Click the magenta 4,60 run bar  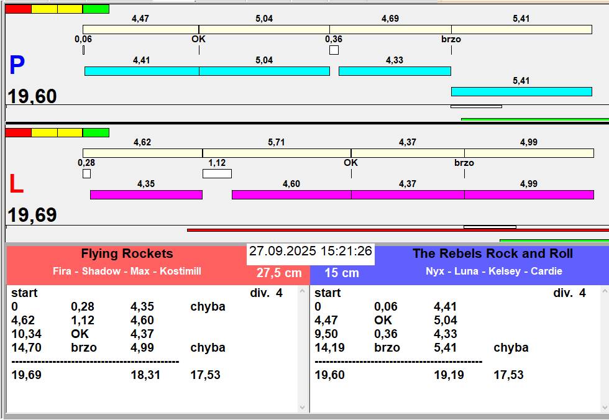click(x=291, y=194)
